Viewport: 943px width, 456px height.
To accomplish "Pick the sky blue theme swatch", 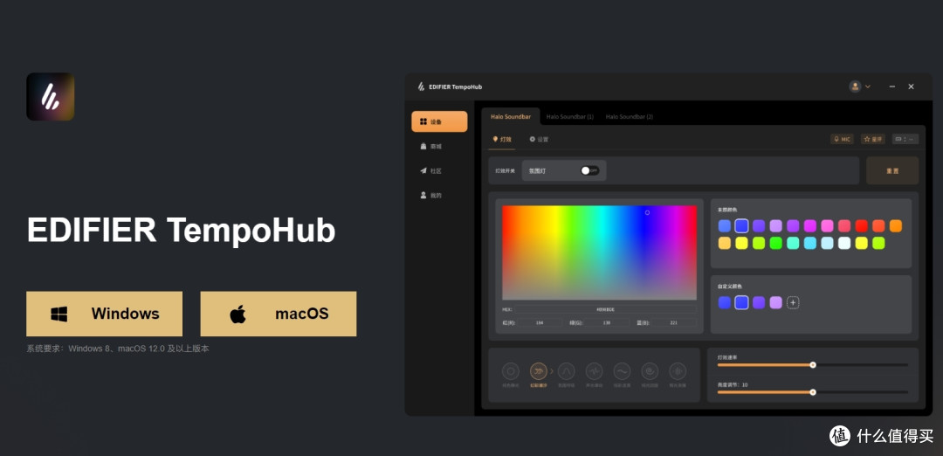I will click(x=810, y=243).
